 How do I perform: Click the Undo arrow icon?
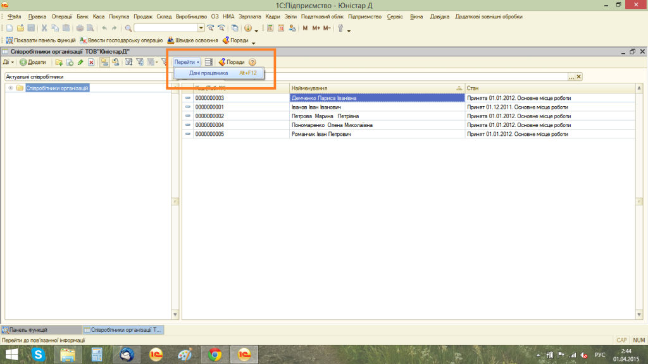[x=104, y=28]
